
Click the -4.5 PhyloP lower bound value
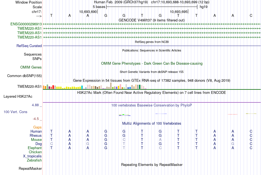point(36,119)
